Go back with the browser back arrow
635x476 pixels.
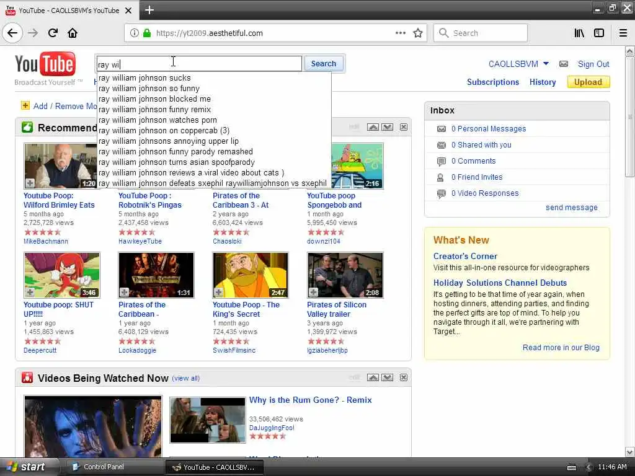click(12, 33)
